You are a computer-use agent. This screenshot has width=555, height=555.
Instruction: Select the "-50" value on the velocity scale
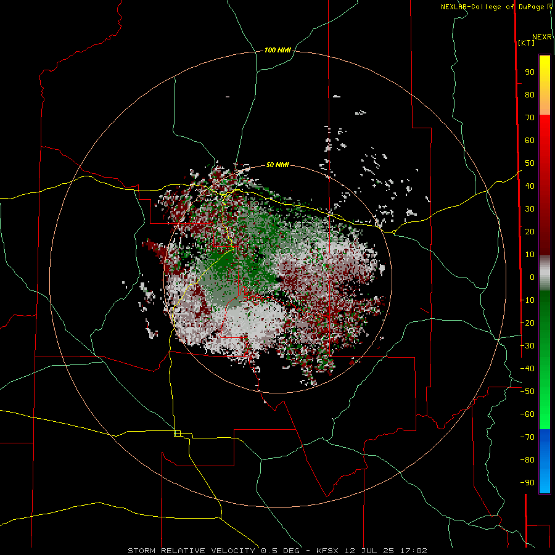coord(527,392)
